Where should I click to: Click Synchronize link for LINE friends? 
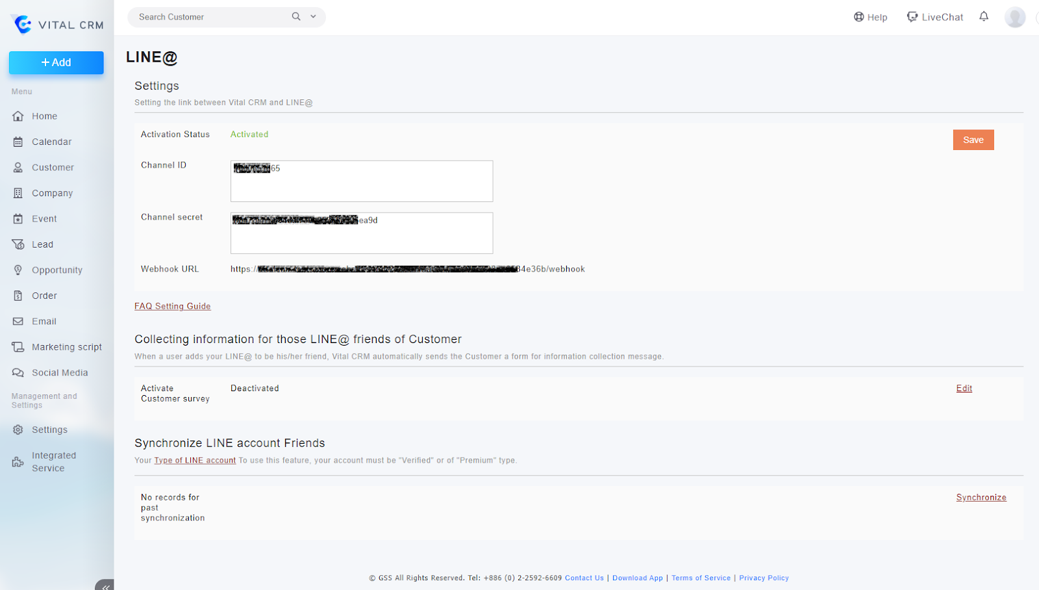[x=981, y=497]
